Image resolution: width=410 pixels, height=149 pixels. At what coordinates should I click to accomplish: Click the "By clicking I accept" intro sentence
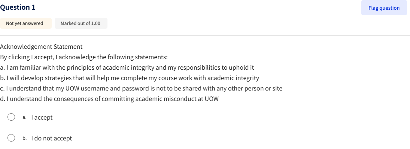pos(84,57)
